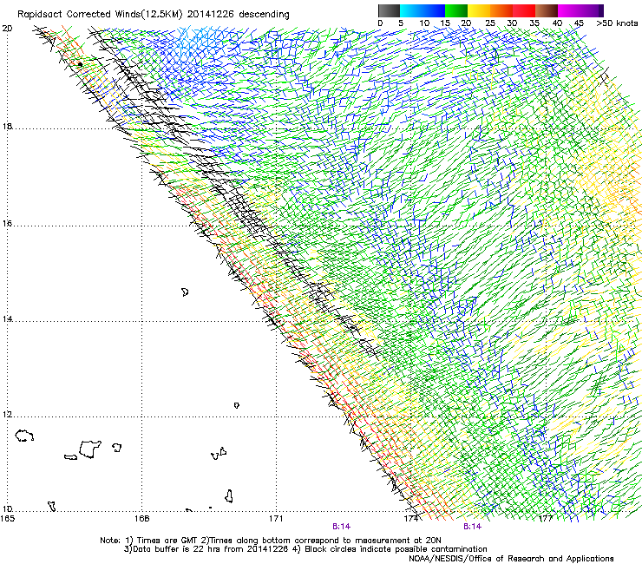Click the largest island outline near 11N
This screenshot has width=642, height=564.
[x=89, y=449]
